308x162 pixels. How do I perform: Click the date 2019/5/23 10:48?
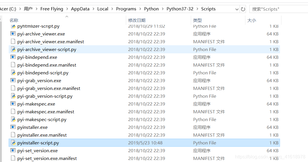pos(145,143)
